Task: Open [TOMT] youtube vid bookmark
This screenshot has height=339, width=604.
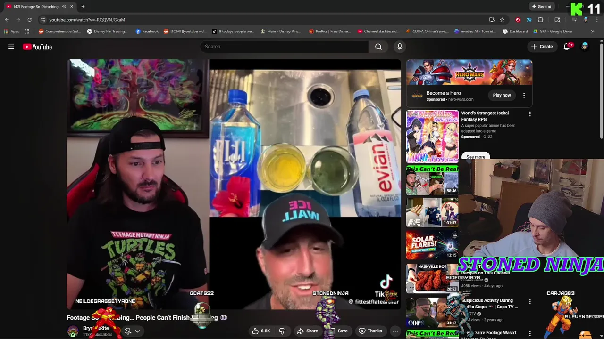Action: (185, 32)
